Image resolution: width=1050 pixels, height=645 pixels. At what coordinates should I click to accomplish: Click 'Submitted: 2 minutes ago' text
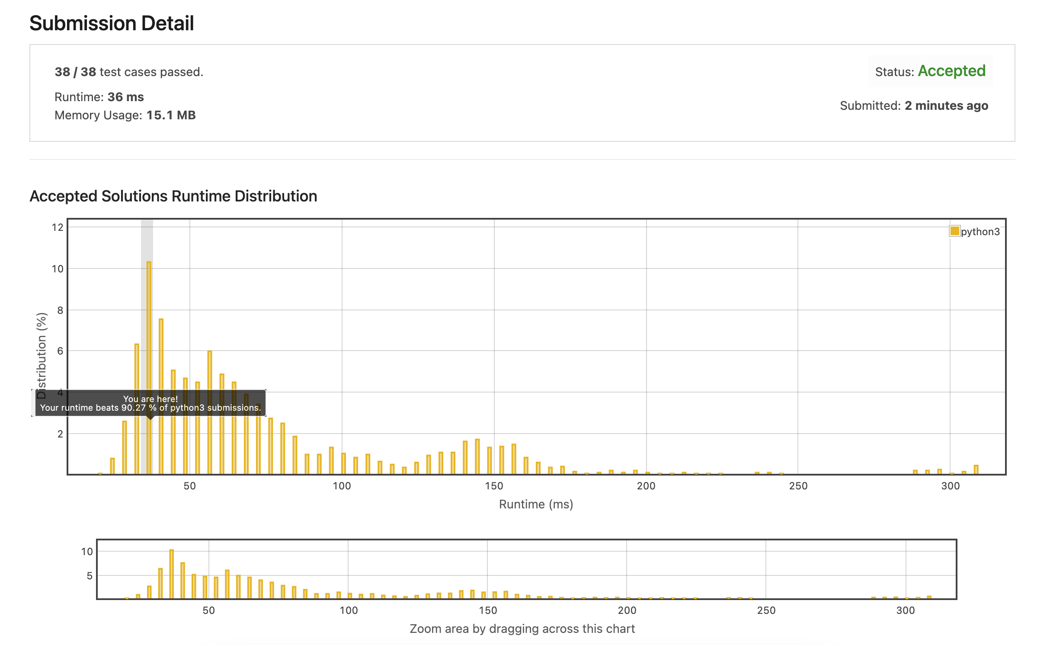(914, 106)
